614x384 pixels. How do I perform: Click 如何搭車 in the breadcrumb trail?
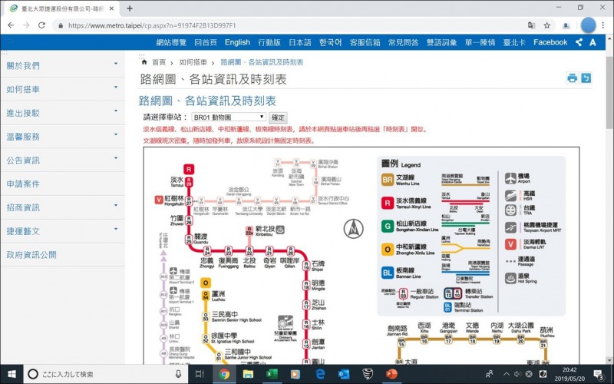click(x=196, y=62)
